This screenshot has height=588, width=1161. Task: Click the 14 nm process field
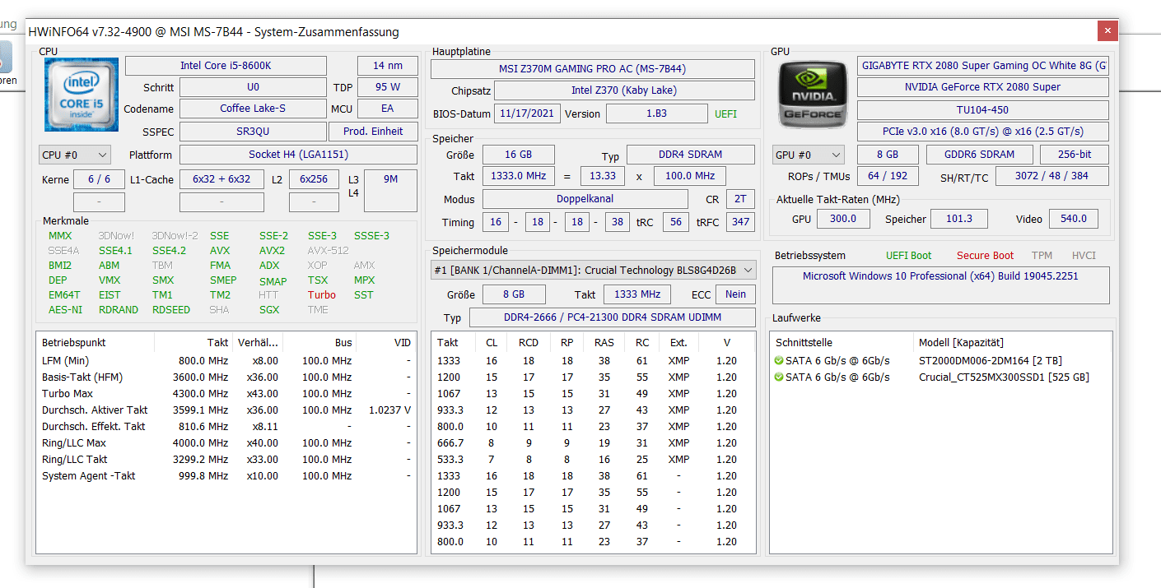pos(387,66)
